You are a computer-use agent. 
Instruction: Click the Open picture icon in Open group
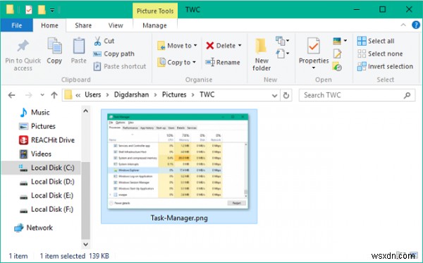337,41
